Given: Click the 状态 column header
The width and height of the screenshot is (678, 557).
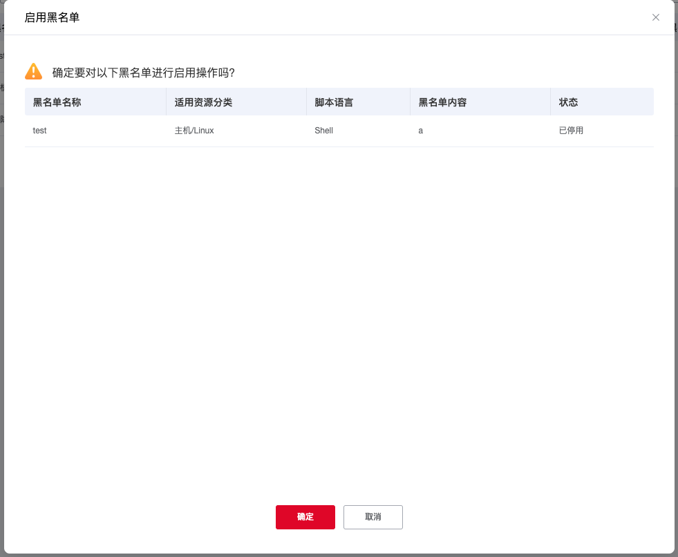Looking at the screenshot, I should click(x=568, y=102).
